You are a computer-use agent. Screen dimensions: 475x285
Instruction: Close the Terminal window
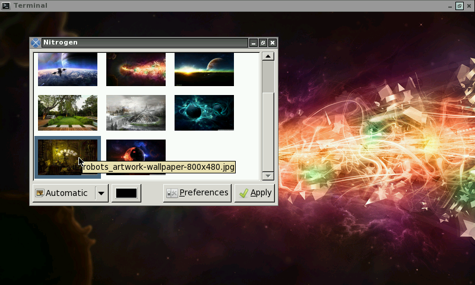pos(469,6)
